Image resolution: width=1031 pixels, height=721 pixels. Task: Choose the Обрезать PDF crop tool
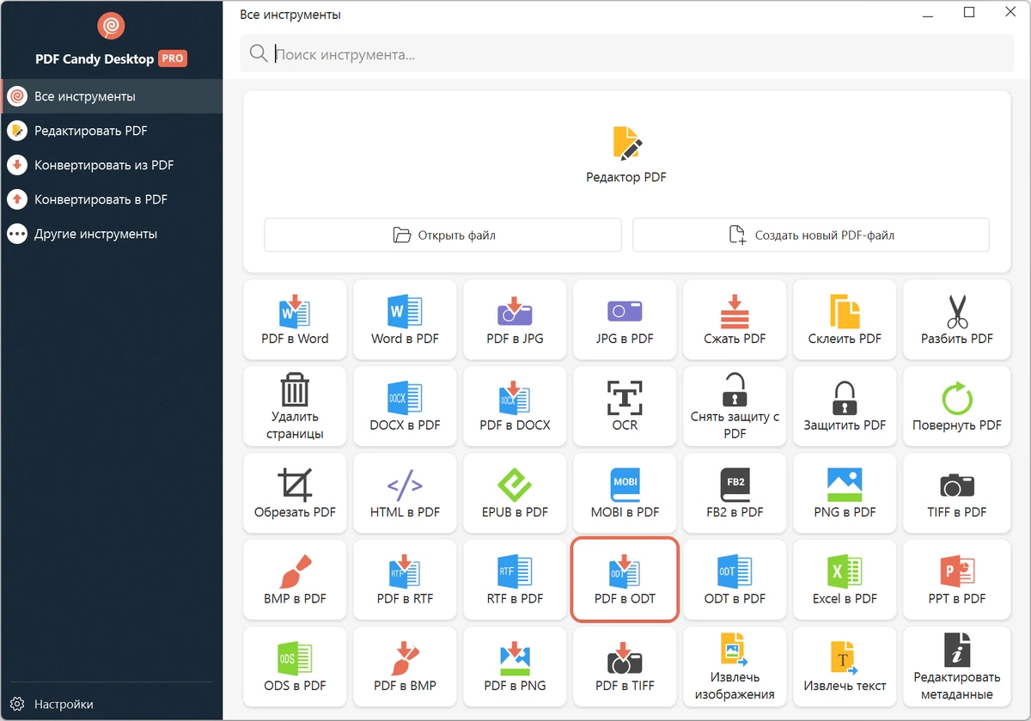coord(295,492)
